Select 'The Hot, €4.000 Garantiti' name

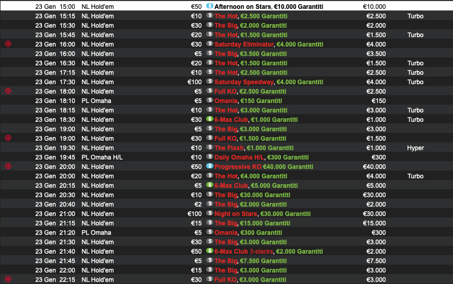pos(251,176)
